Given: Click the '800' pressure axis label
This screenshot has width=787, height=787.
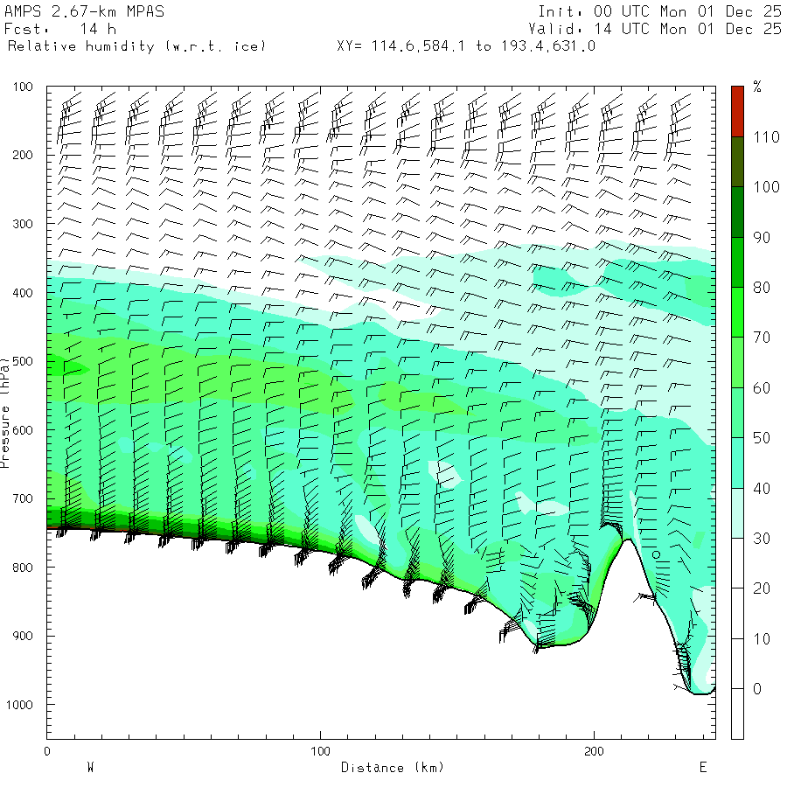Looking at the screenshot, I should (x=23, y=568).
